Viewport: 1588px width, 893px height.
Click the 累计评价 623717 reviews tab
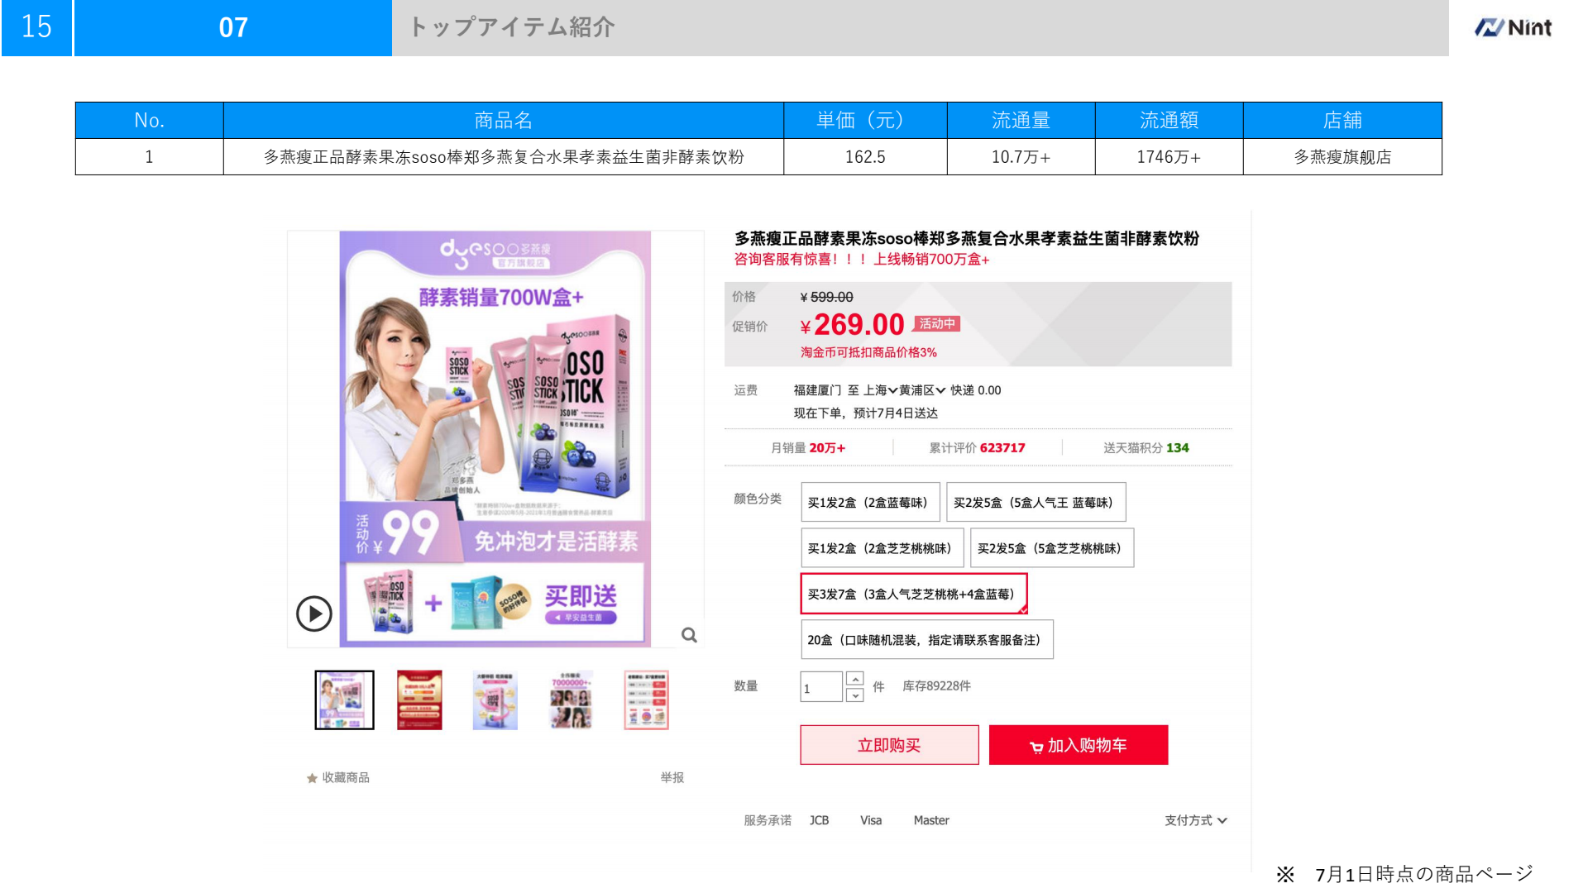click(x=977, y=448)
